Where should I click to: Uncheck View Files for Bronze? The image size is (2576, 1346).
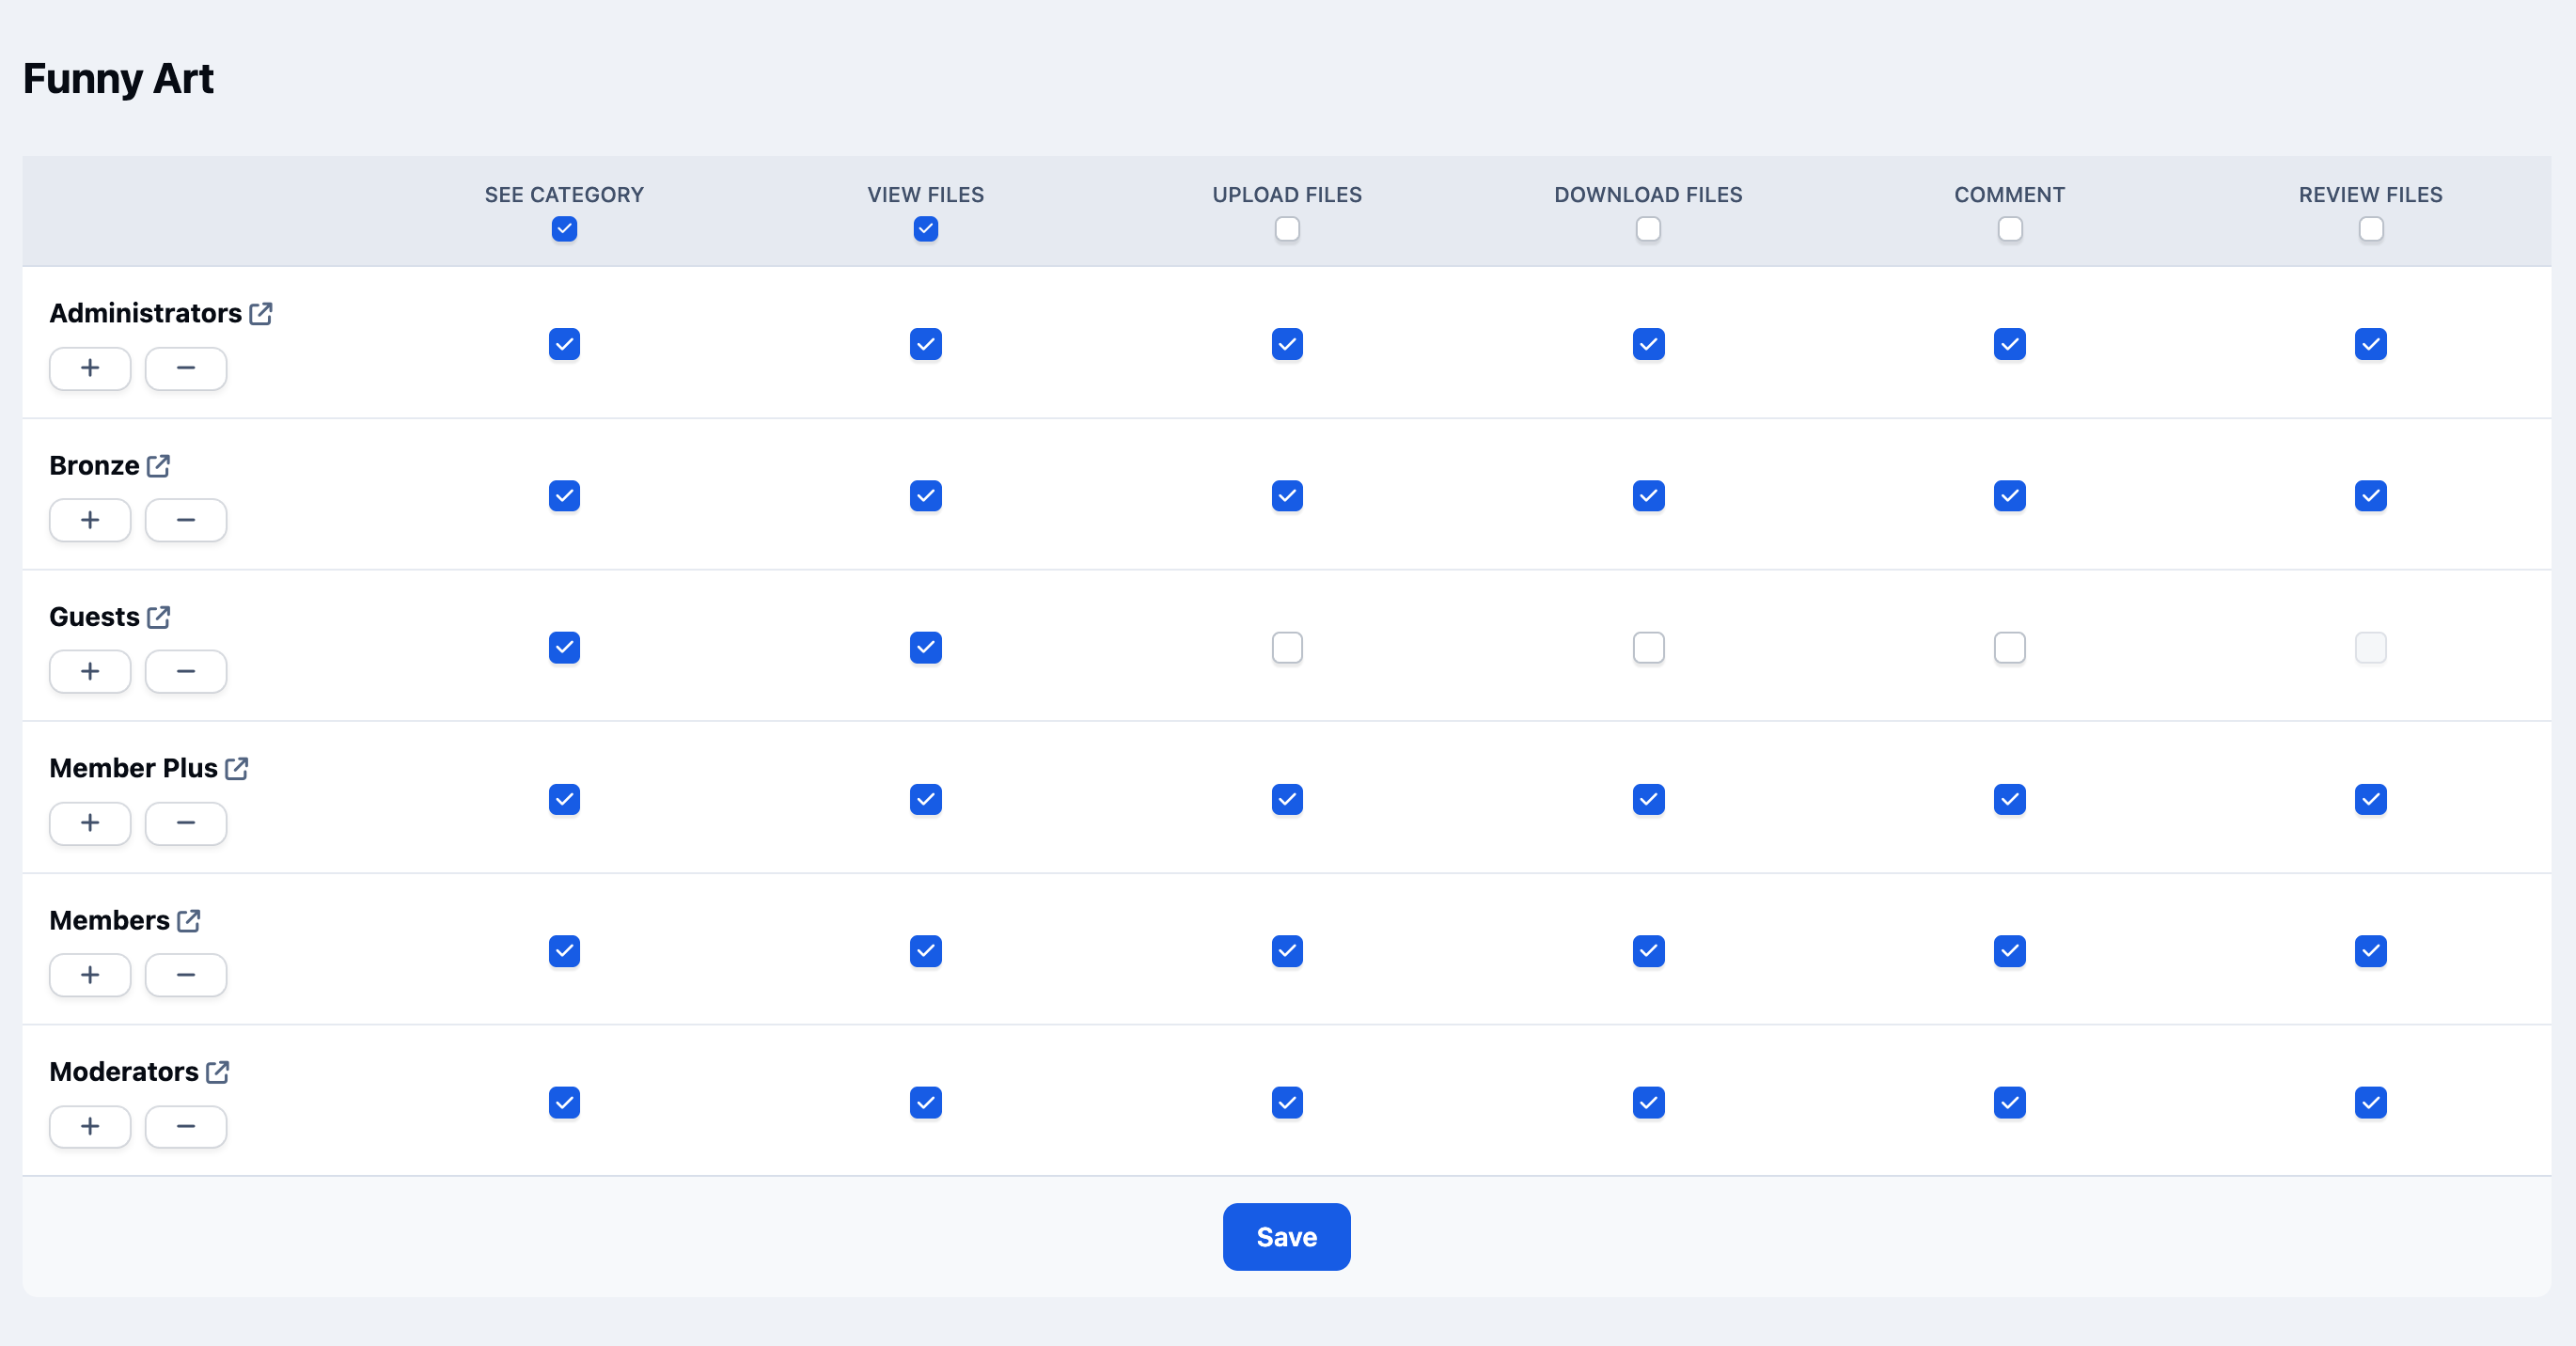pos(926,496)
